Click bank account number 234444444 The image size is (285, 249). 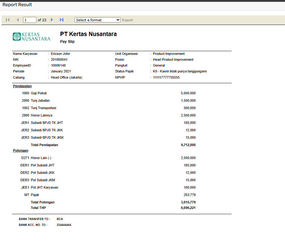(x=64, y=225)
